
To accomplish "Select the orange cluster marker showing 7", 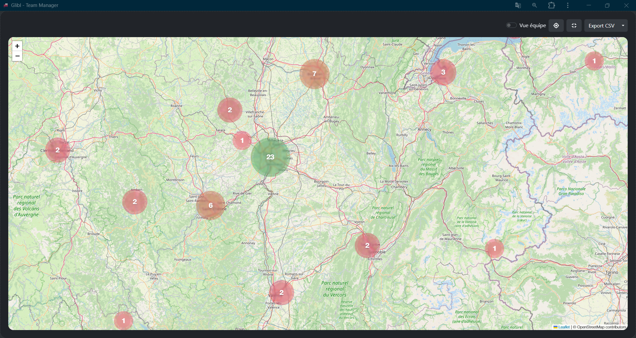I will tap(314, 74).
